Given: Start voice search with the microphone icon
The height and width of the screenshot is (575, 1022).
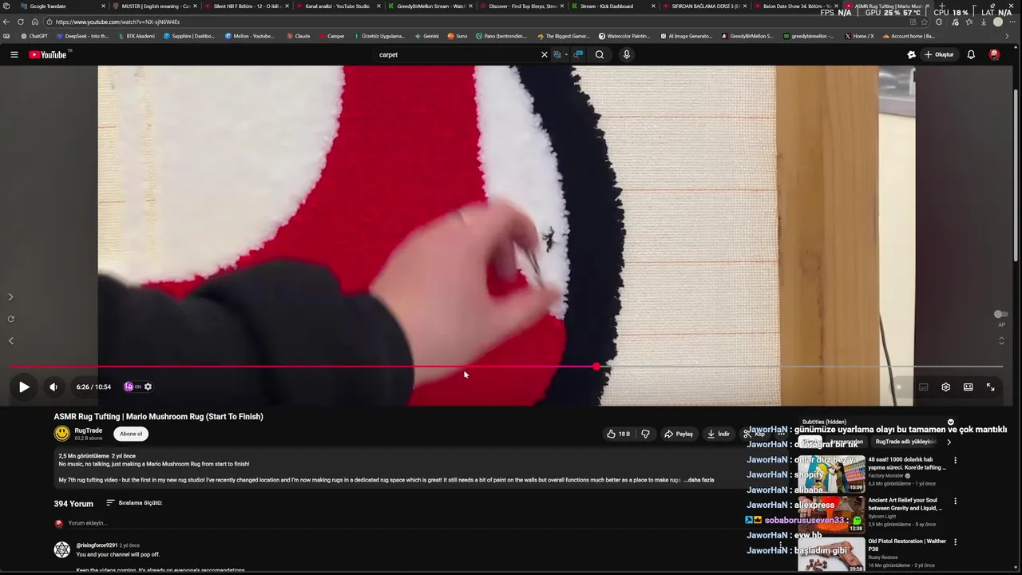Looking at the screenshot, I should click(x=627, y=54).
